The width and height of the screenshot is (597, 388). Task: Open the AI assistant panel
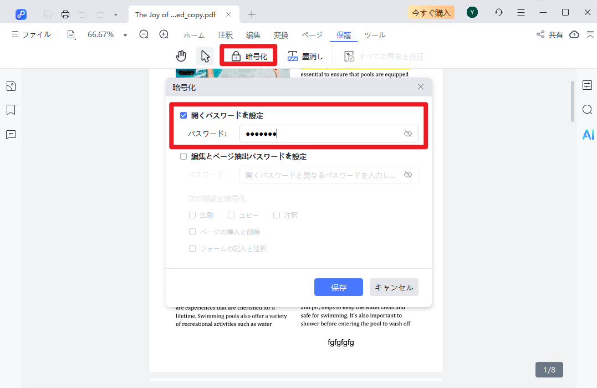click(x=588, y=134)
